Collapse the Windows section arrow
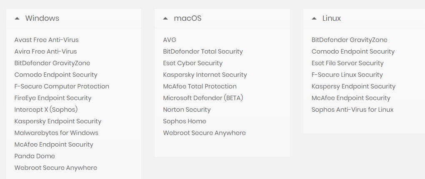The height and width of the screenshot is (179, 425). pos(17,18)
